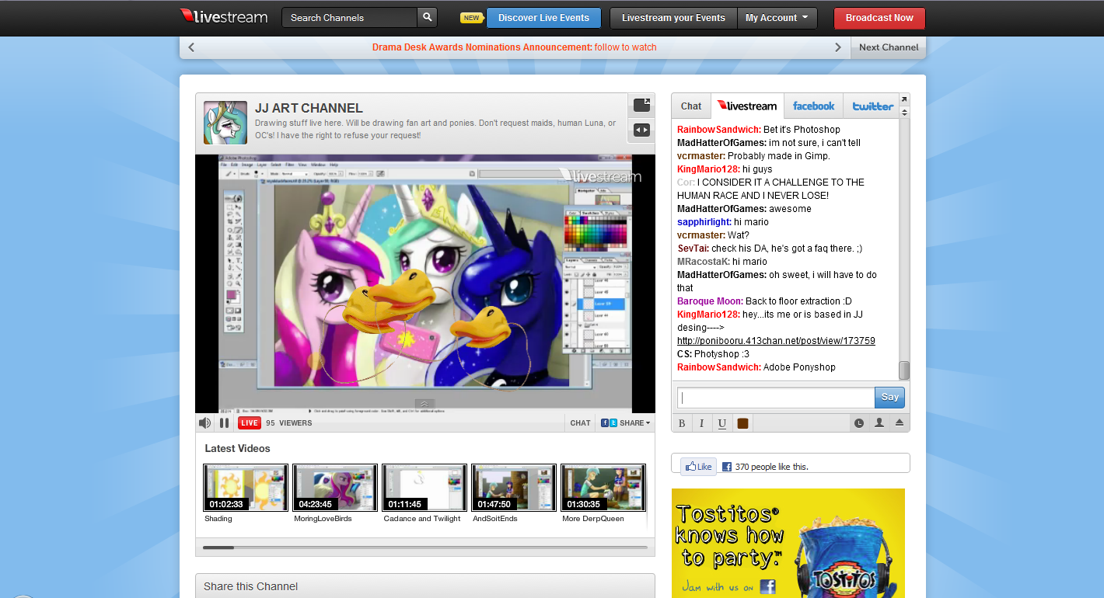Open the JJ Art Channel avatar
1104x598 pixels.
point(225,122)
